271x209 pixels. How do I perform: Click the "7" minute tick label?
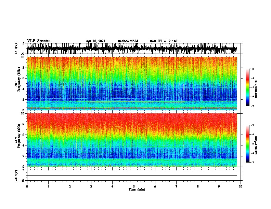click(177, 186)
